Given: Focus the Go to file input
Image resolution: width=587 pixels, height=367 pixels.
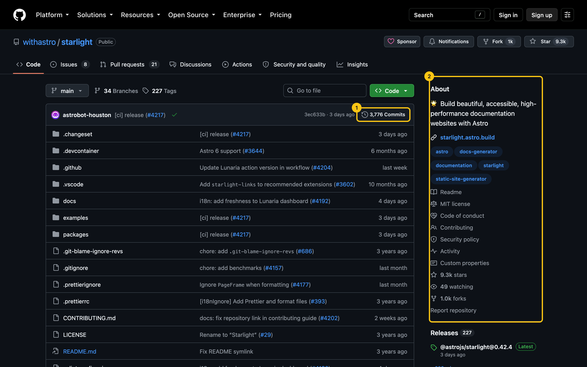Looking at the screenshot, I should click(325, 91).
